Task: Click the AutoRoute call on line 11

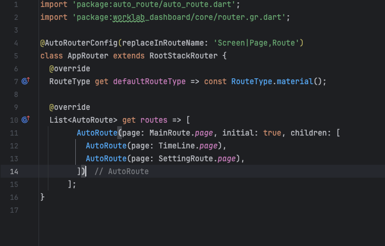Action: tap(97, 133)
